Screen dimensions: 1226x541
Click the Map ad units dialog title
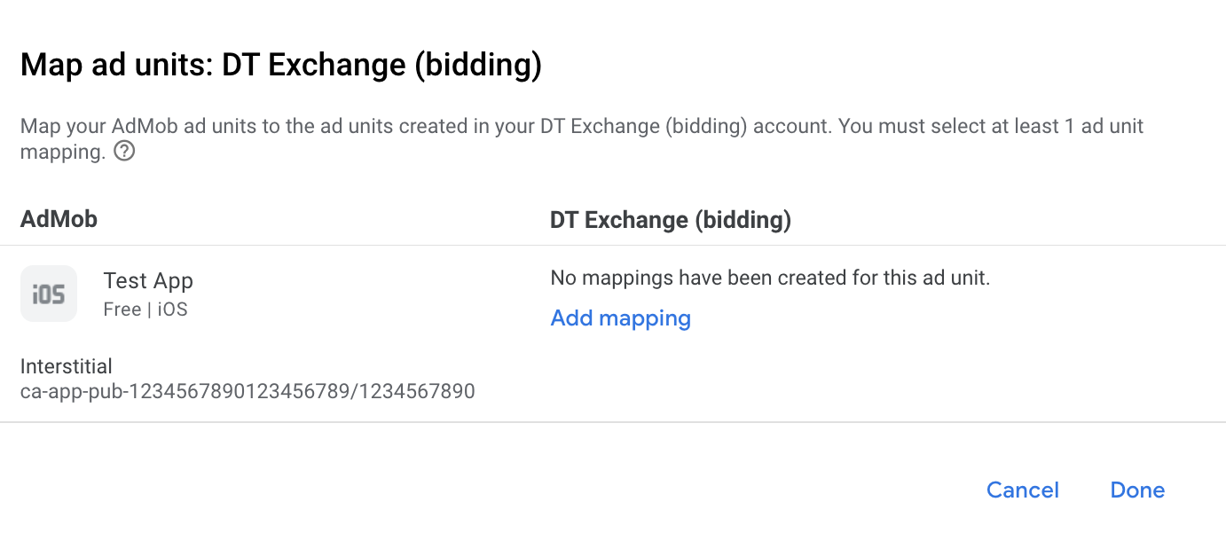(280, 66)
